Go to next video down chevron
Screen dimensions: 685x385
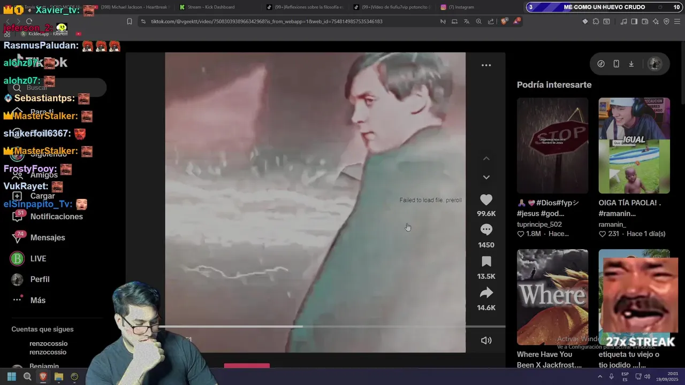click(486, 177)
